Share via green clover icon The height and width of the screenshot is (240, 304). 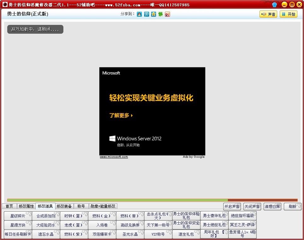point(161,14)
